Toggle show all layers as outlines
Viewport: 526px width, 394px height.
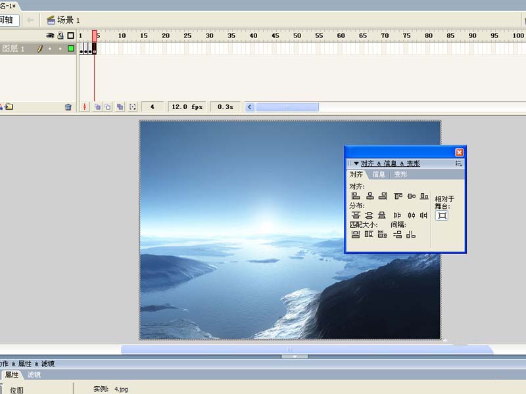pos(70,35)
